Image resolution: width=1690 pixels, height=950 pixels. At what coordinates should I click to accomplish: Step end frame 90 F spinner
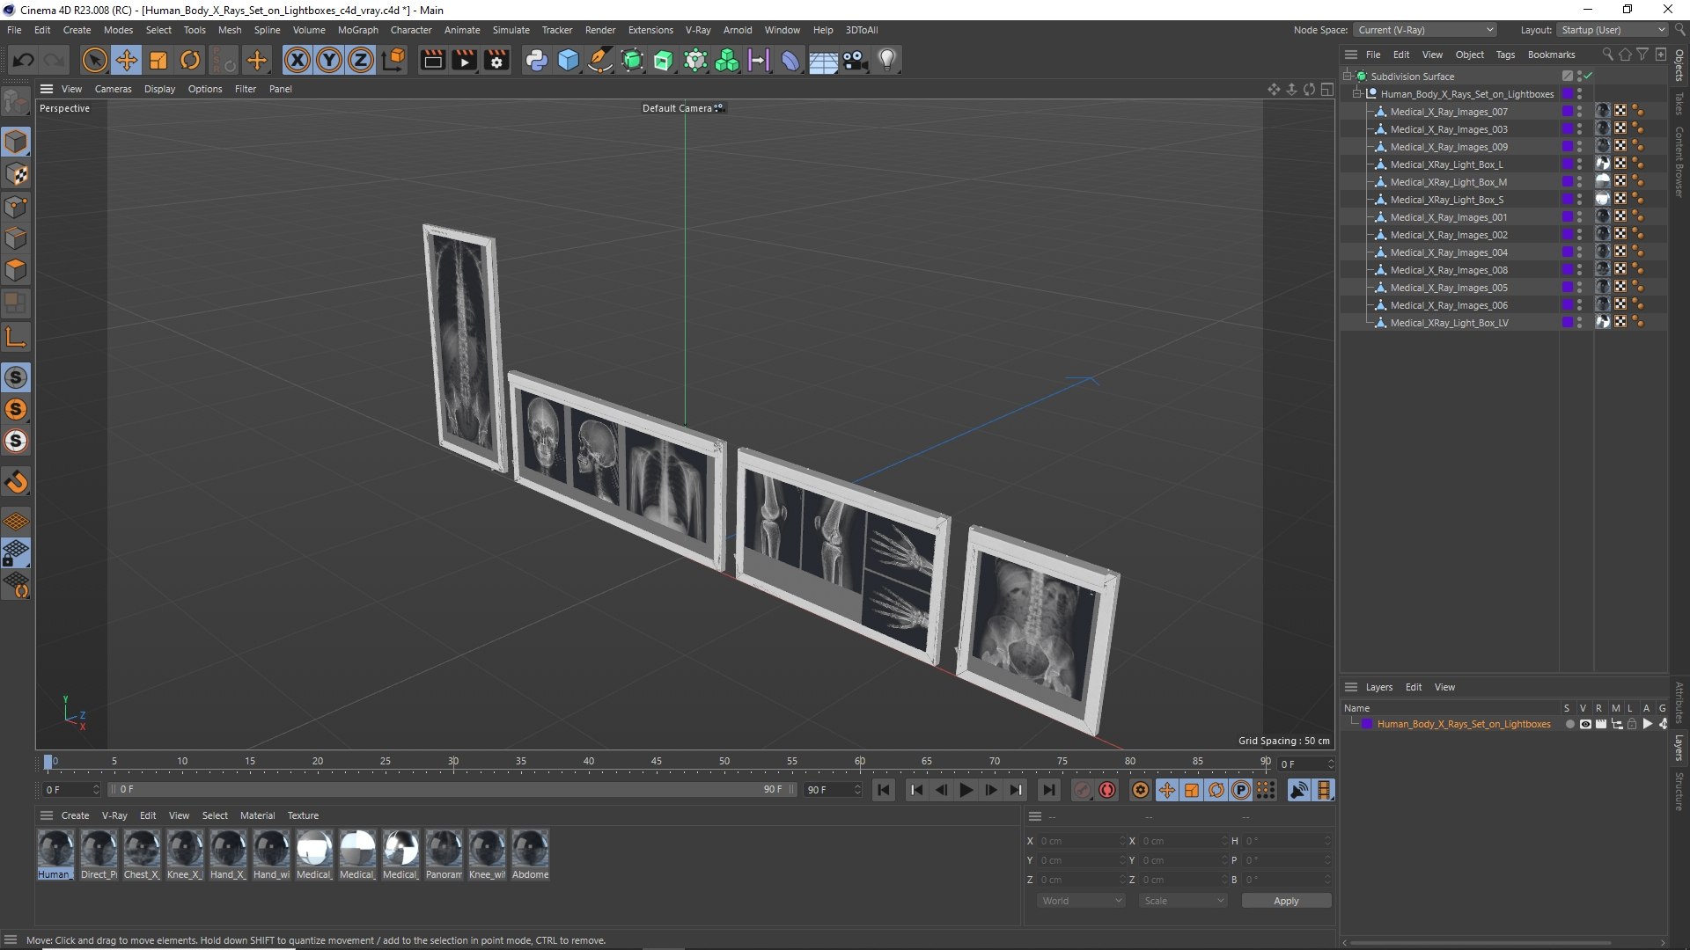(x=857, y=790)
